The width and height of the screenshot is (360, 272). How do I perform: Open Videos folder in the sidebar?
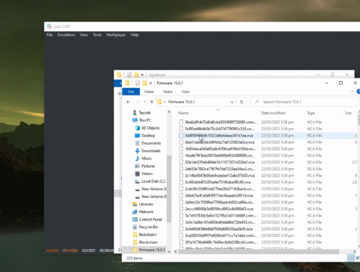point(147,174)
